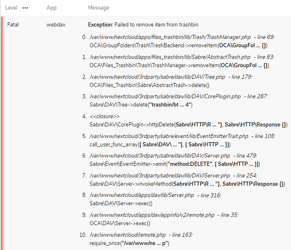
Task: Click the App column header
Action: point(51,8)
